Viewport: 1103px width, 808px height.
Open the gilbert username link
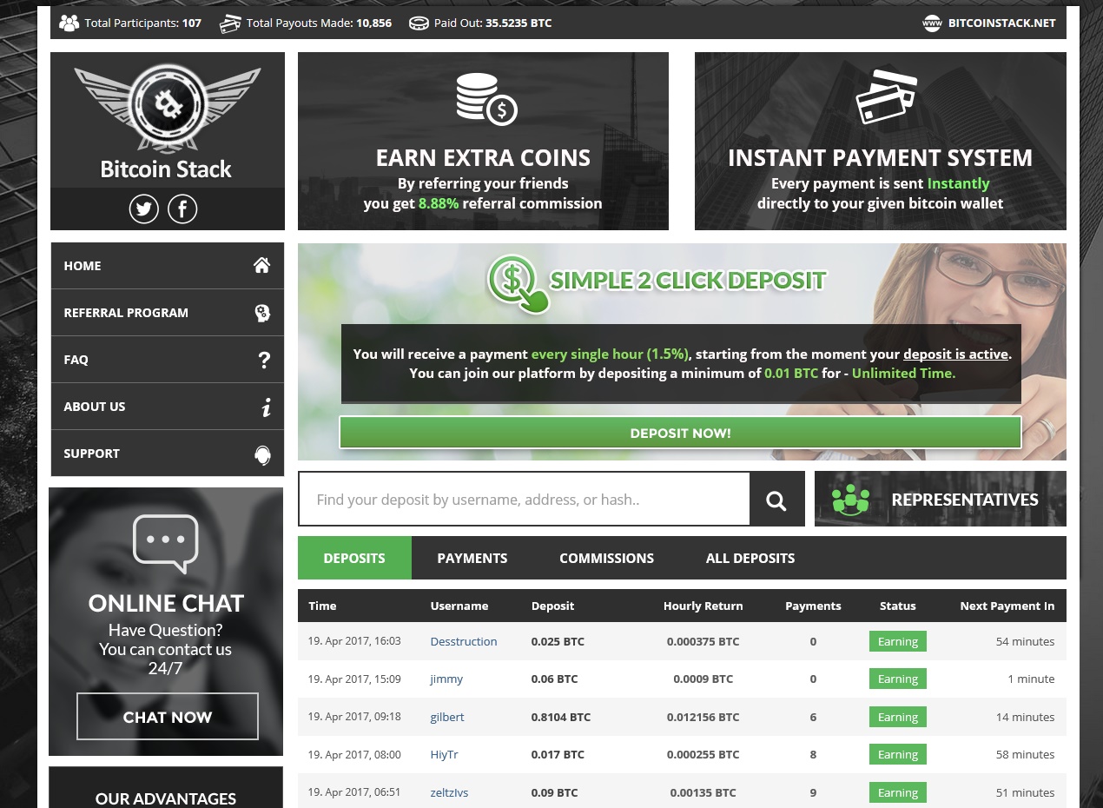(447, 717)
